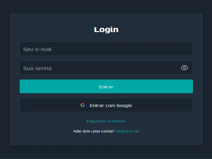The width and height of the screenshot is (212, 159).
Task: Sign in with the "Entrar com Google" button
Action: [x=106, y=105]
